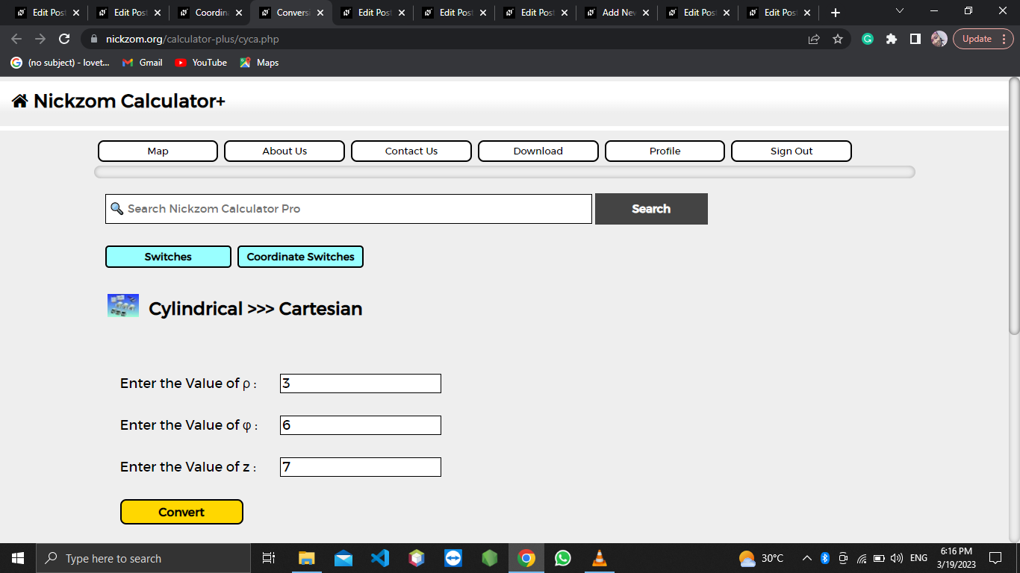Click the page vertical scrollbar

pos(1014,205)
